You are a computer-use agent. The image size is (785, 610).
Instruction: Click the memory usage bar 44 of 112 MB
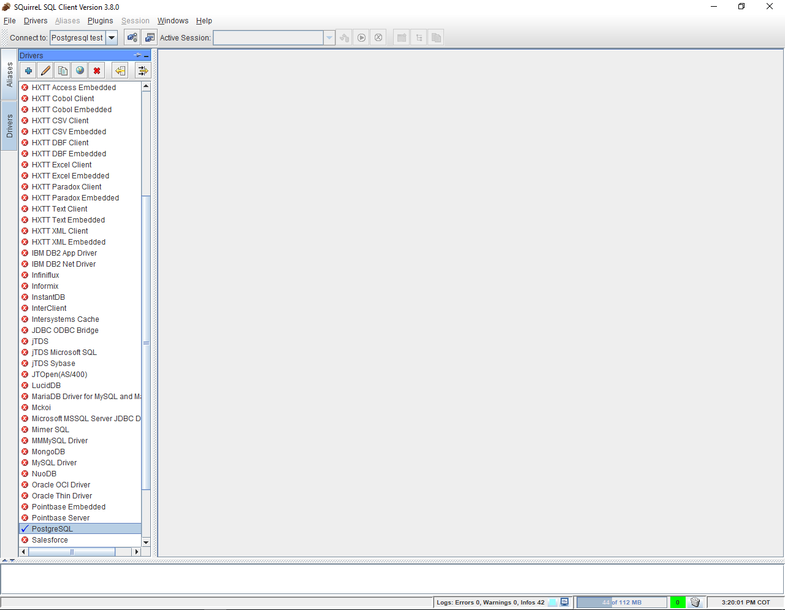[622, 602]
